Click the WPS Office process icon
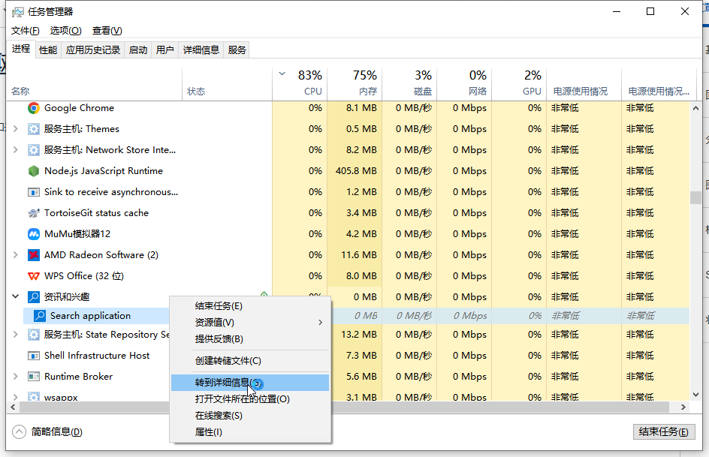The image size is (709, 457). (34, 276)
